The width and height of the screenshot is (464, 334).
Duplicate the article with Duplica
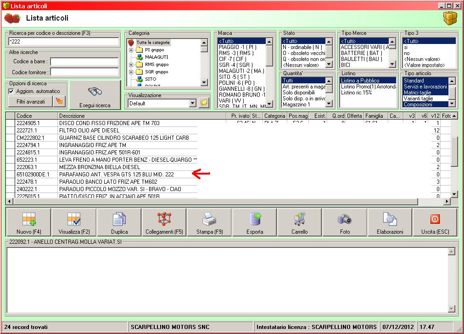click(x=119, y=222)
